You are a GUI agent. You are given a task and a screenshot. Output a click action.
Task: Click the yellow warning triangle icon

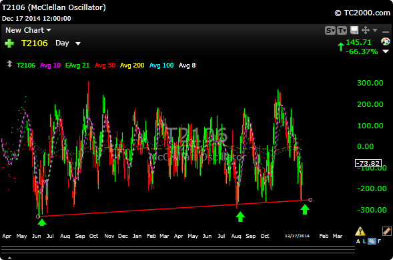[360, 231]
